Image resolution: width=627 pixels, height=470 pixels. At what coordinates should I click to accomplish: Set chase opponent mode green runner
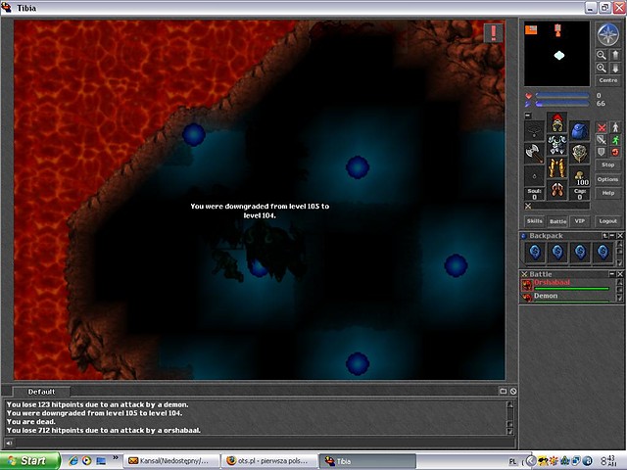tap(615, 139)
